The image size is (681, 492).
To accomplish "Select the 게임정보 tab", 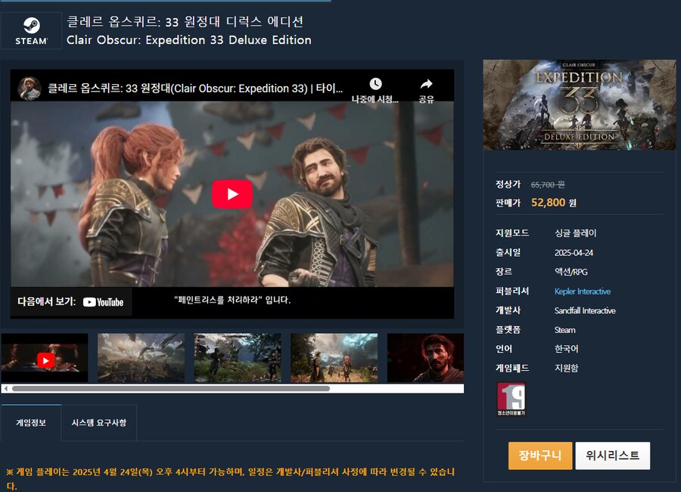I will [x=30, y=424].
